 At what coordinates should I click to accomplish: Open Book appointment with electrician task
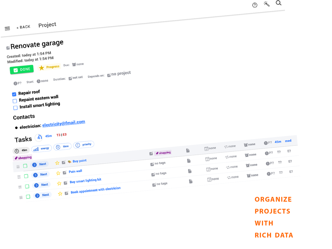(96, 190)
